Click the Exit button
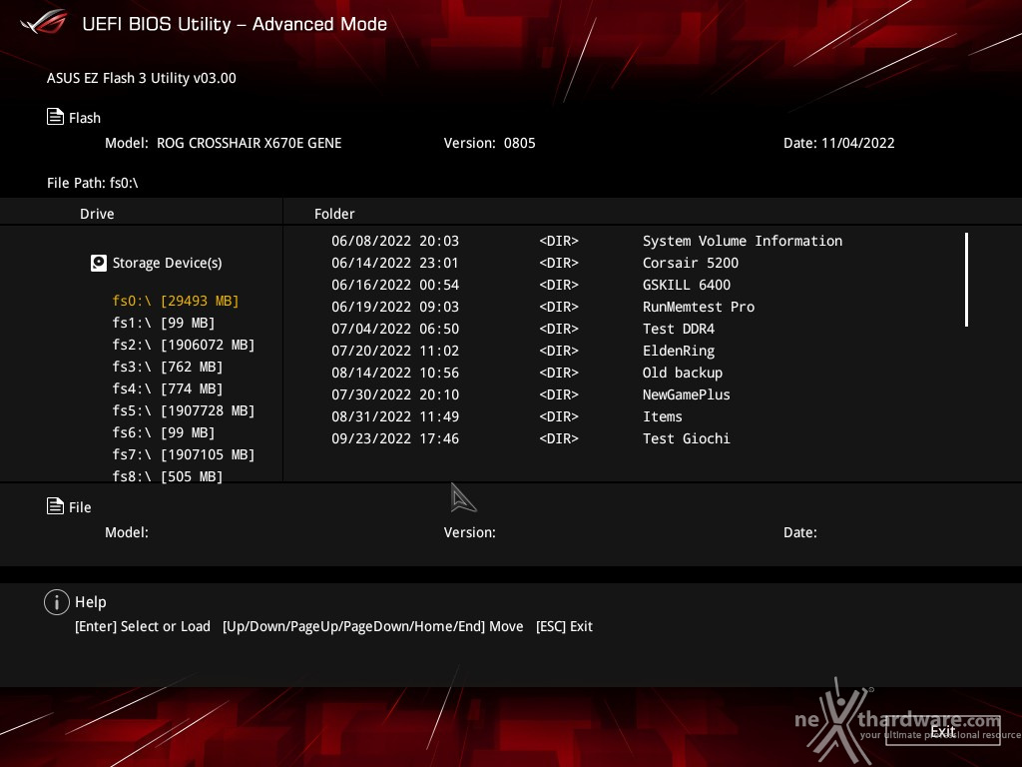Viewport: 1022px width, 767px height. point(942,731)
